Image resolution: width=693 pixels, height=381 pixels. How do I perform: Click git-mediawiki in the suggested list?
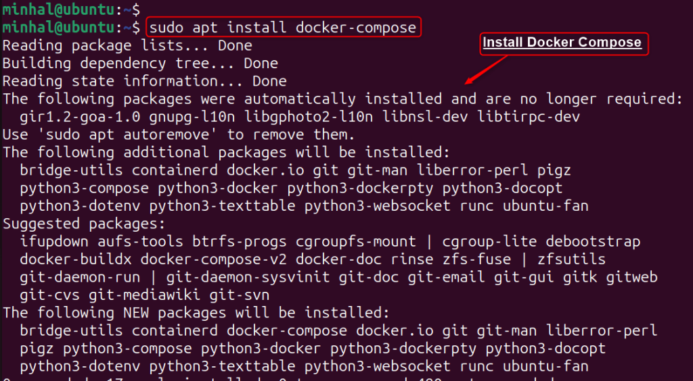tap(145, 295)
